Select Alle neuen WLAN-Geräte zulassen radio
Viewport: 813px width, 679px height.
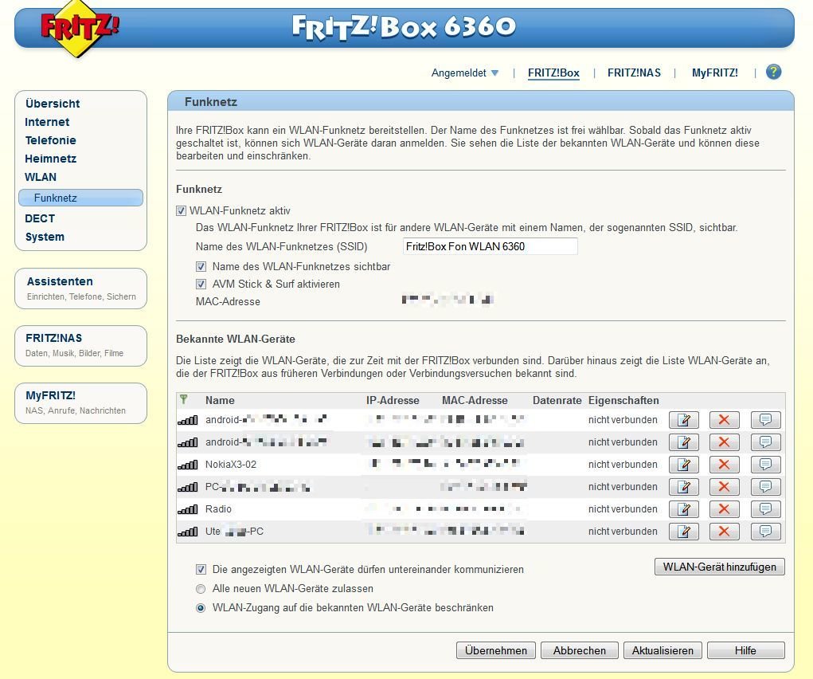point(201,589)
